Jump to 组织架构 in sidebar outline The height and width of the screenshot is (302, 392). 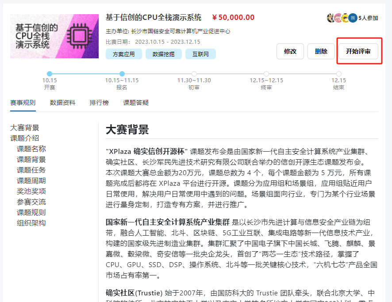[31, 223]
